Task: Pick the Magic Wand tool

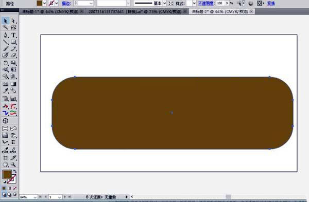Action: point(5,27)
